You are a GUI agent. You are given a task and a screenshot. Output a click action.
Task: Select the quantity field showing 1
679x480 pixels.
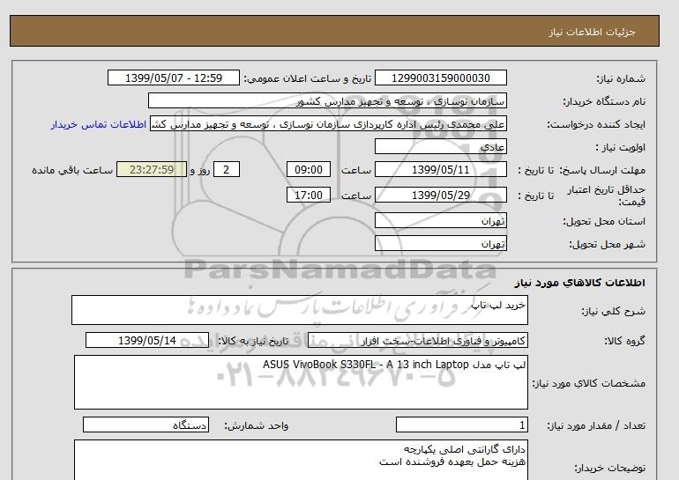click(x=461, y=425)
